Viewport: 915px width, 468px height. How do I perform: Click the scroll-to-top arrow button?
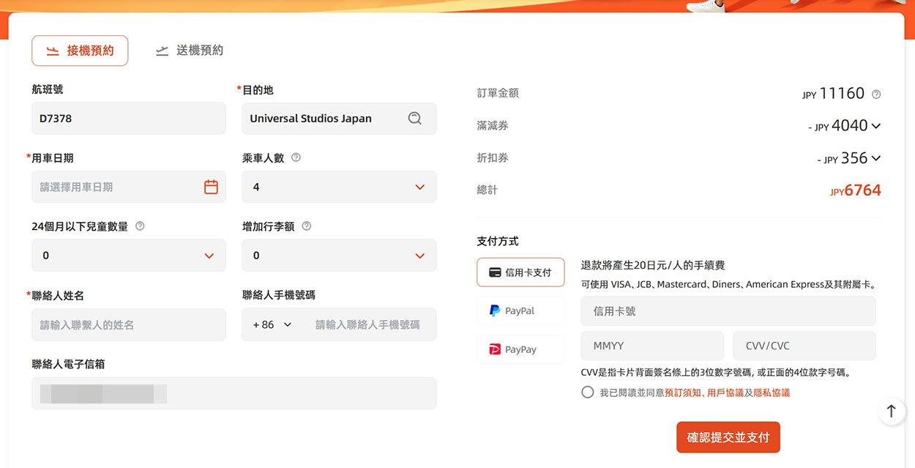[891, 412]
